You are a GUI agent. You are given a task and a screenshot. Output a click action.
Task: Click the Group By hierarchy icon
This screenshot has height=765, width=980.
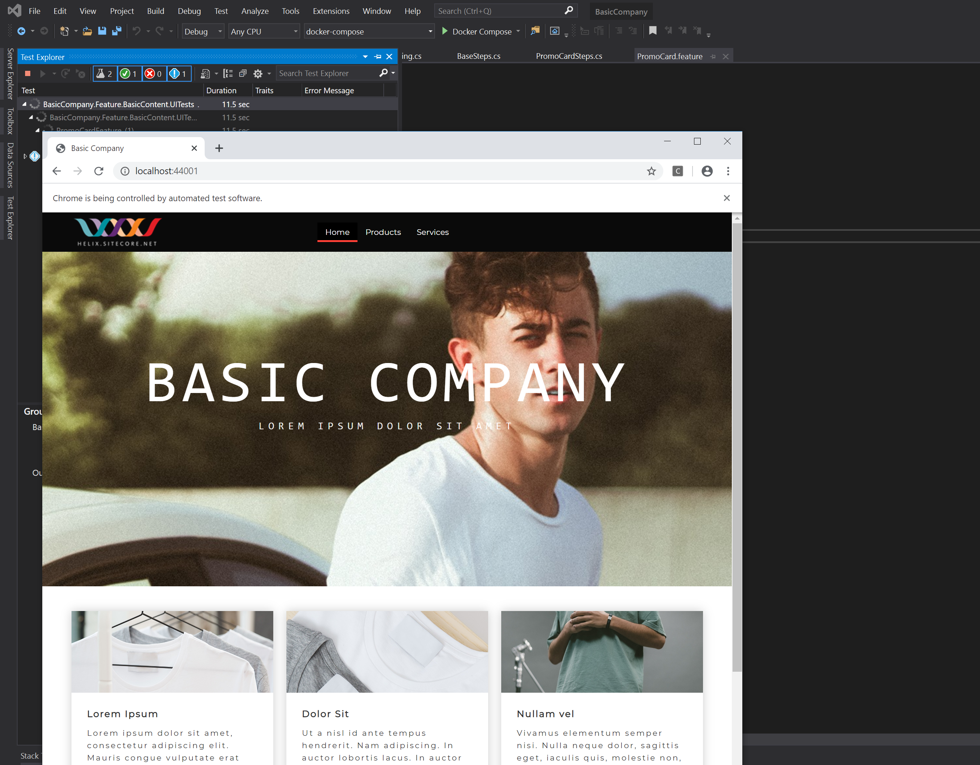point(228,73)
